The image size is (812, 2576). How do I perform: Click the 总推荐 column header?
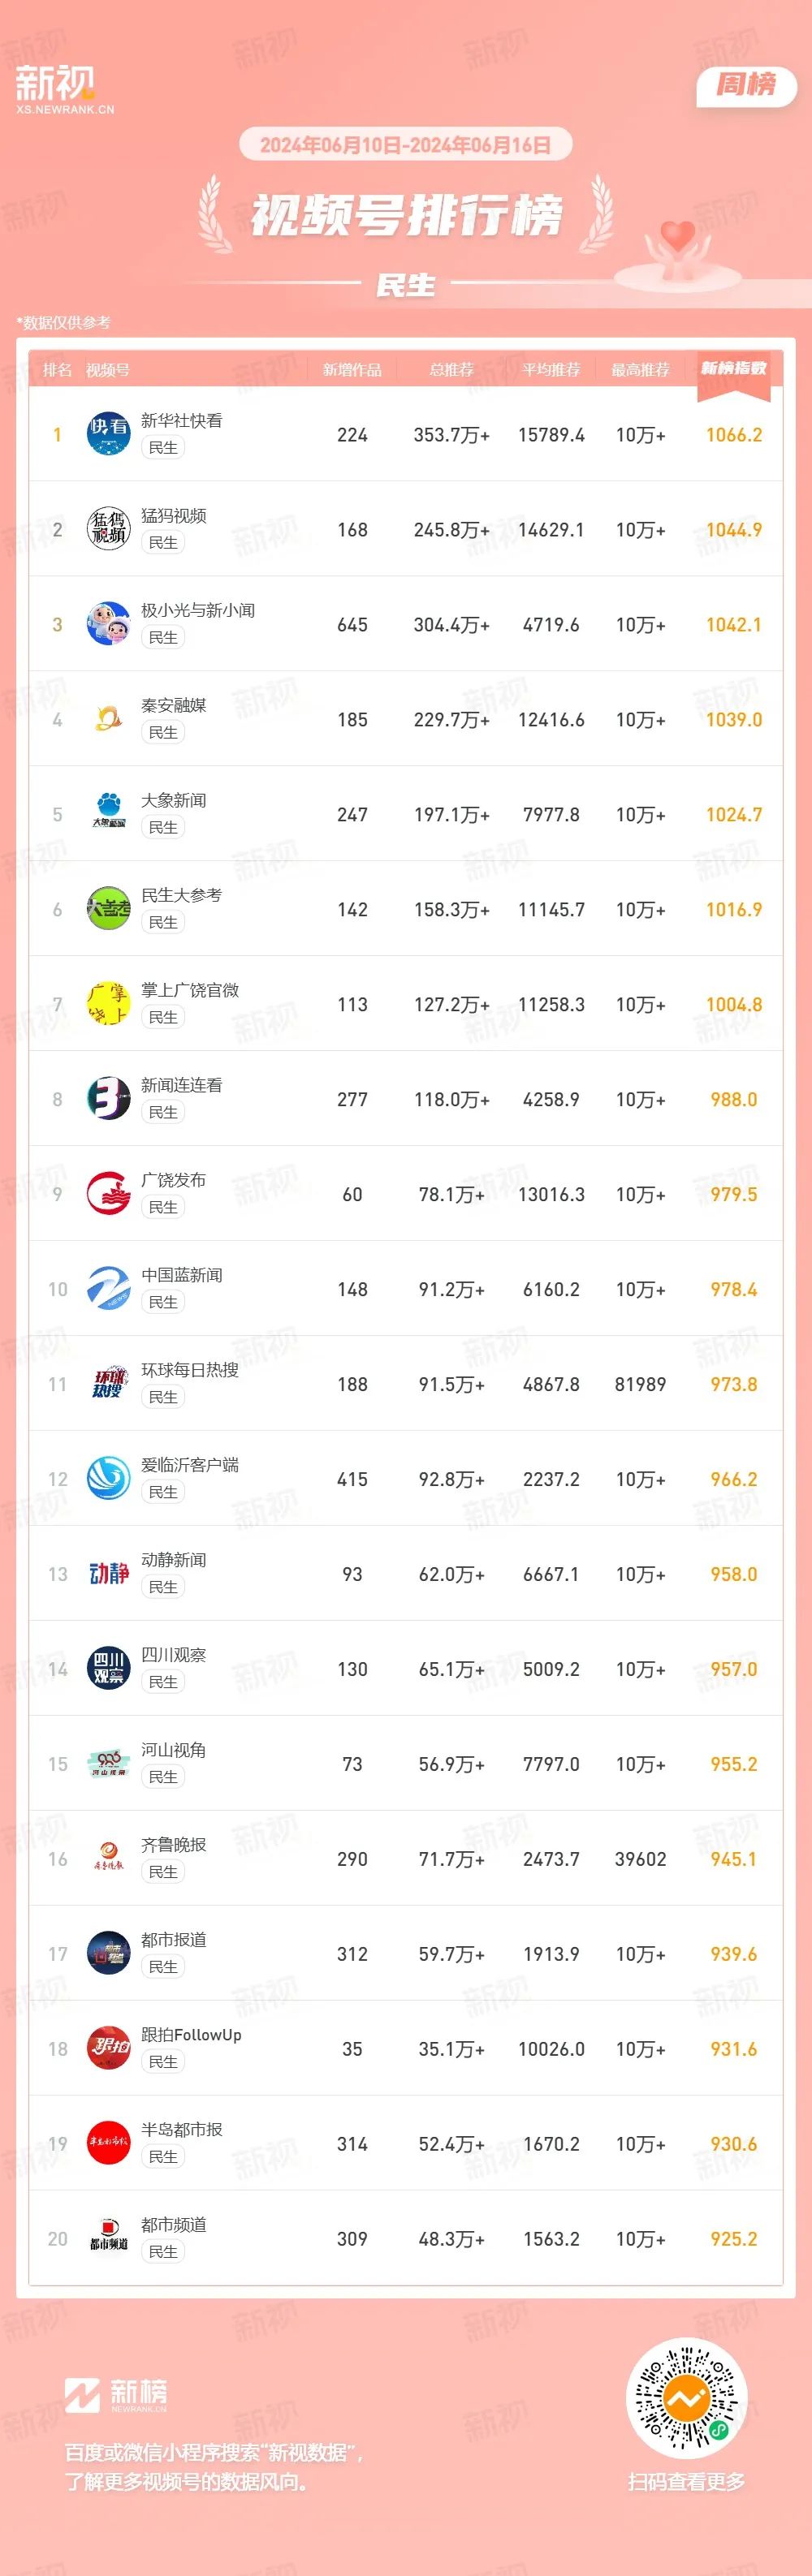451,370
